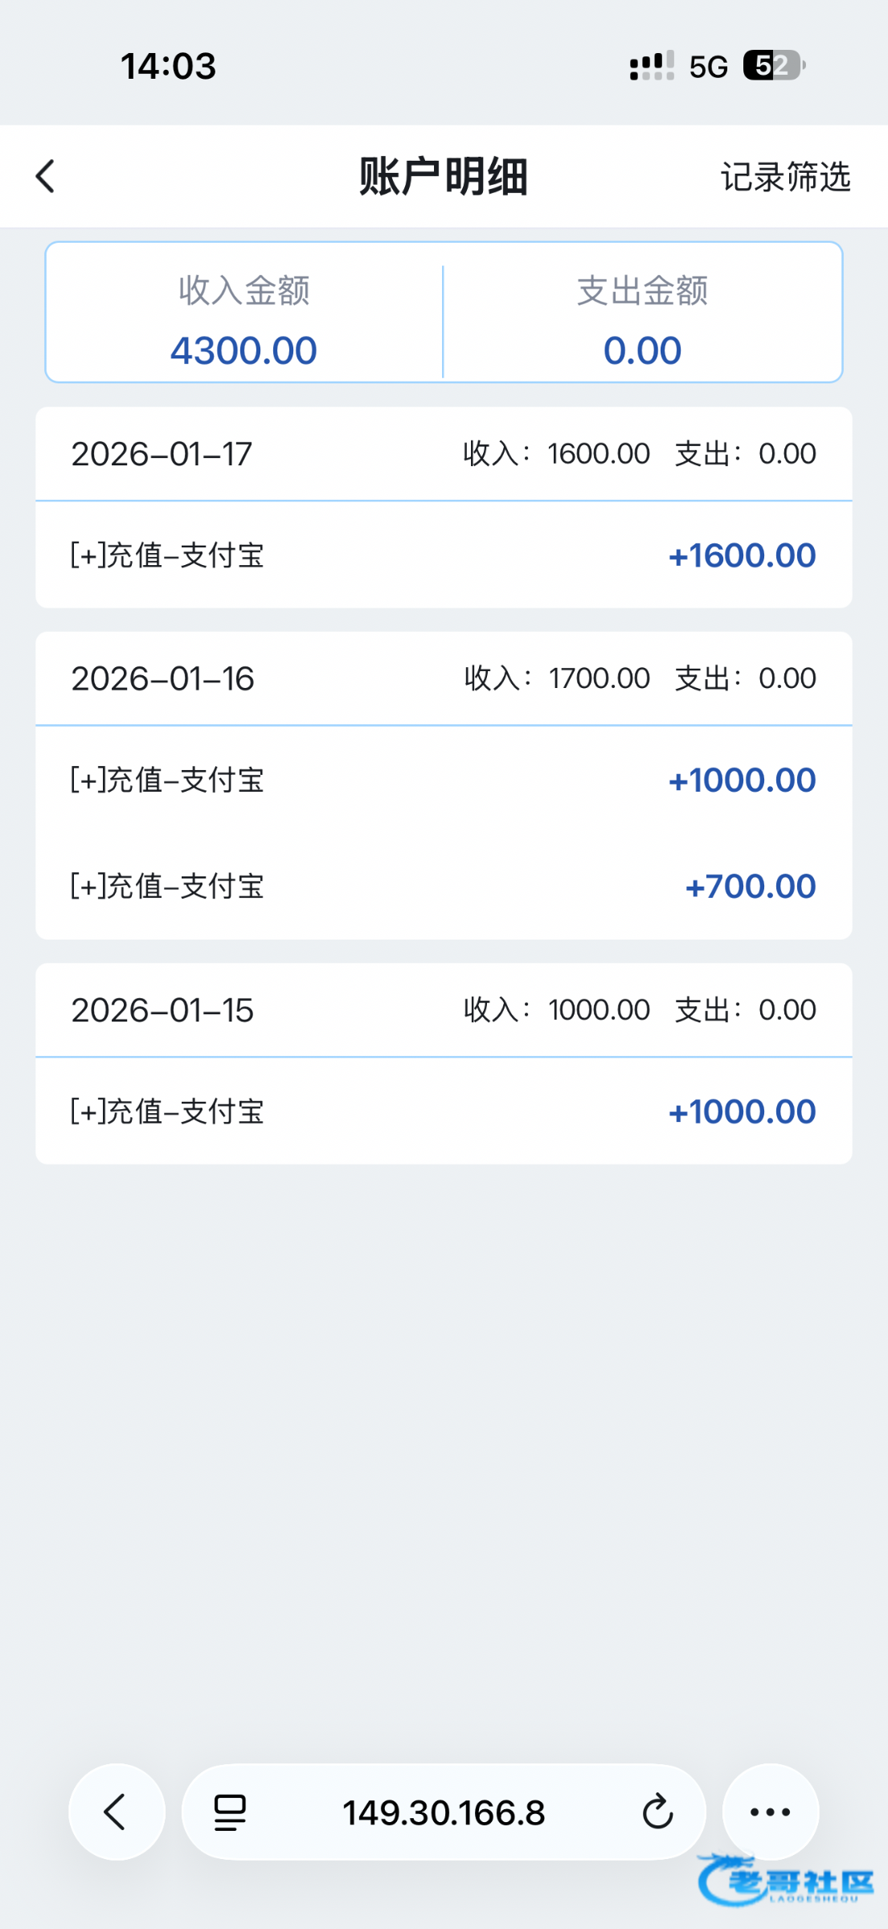The height and width of the screenshot is (1929, 888).
Task: Select the 2026-01-16 date header
Action: click(x=162, y=679)
